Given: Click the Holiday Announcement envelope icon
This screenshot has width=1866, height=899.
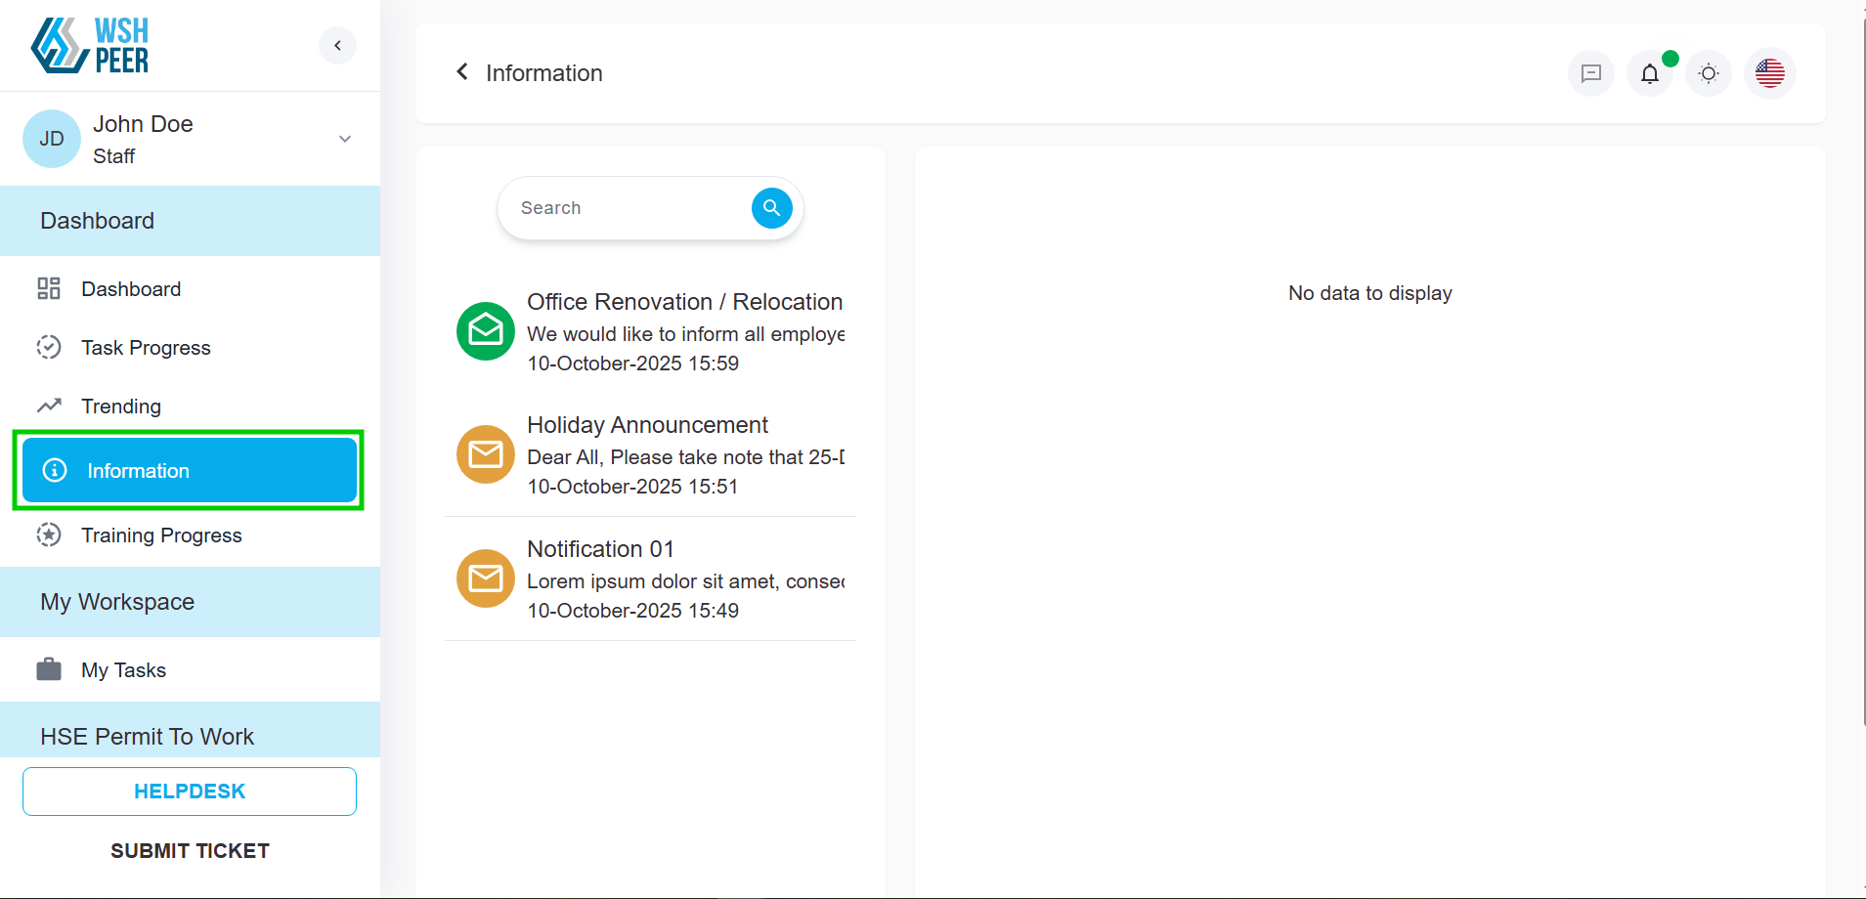Looking at the screenshot, I should pos(486,454).
